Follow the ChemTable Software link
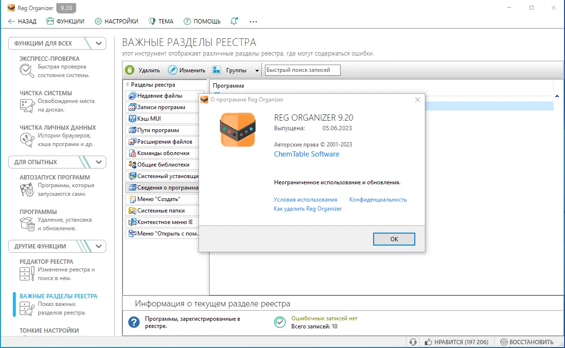The height and width of the screenshot is (348, 565). [306, 154]
